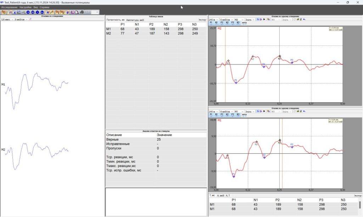Screen dimensions: 363x217
Task: Click the first icon in the main toolbar
Action: pos(4,12)
